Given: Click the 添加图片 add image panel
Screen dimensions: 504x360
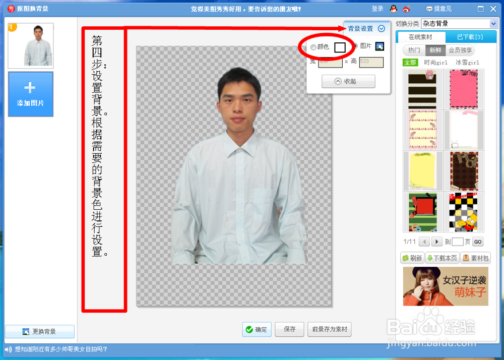Looking at the screenshot, I should (x=30, y=94).
